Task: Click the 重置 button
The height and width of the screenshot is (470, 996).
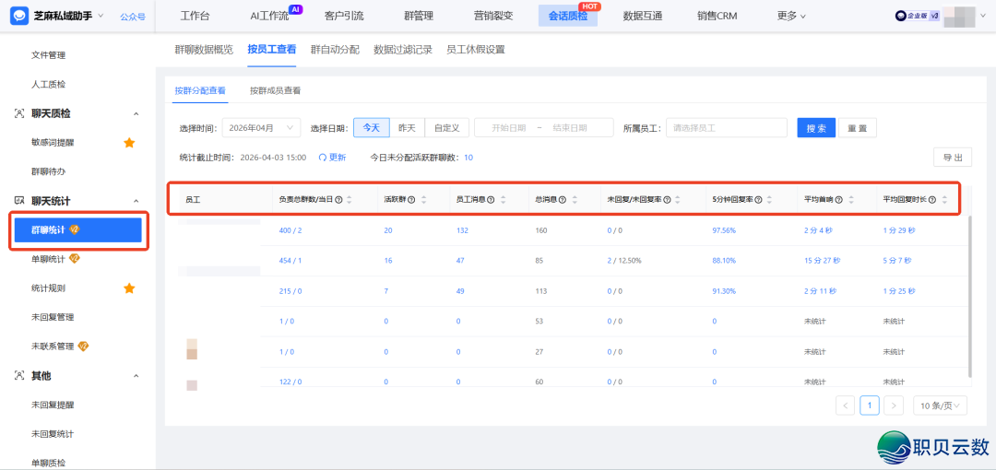Action: click(858, 128)
